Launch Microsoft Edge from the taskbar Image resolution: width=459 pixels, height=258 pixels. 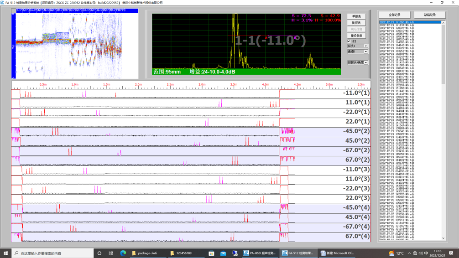pyautogui.click(x=123, y=253)
